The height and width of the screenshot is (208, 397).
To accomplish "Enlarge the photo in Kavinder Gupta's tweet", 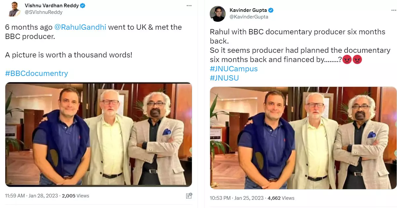I will tap(303, 138).
